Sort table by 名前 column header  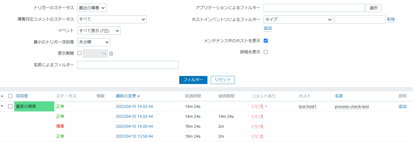pyautogui.click(x=339, y=96)
